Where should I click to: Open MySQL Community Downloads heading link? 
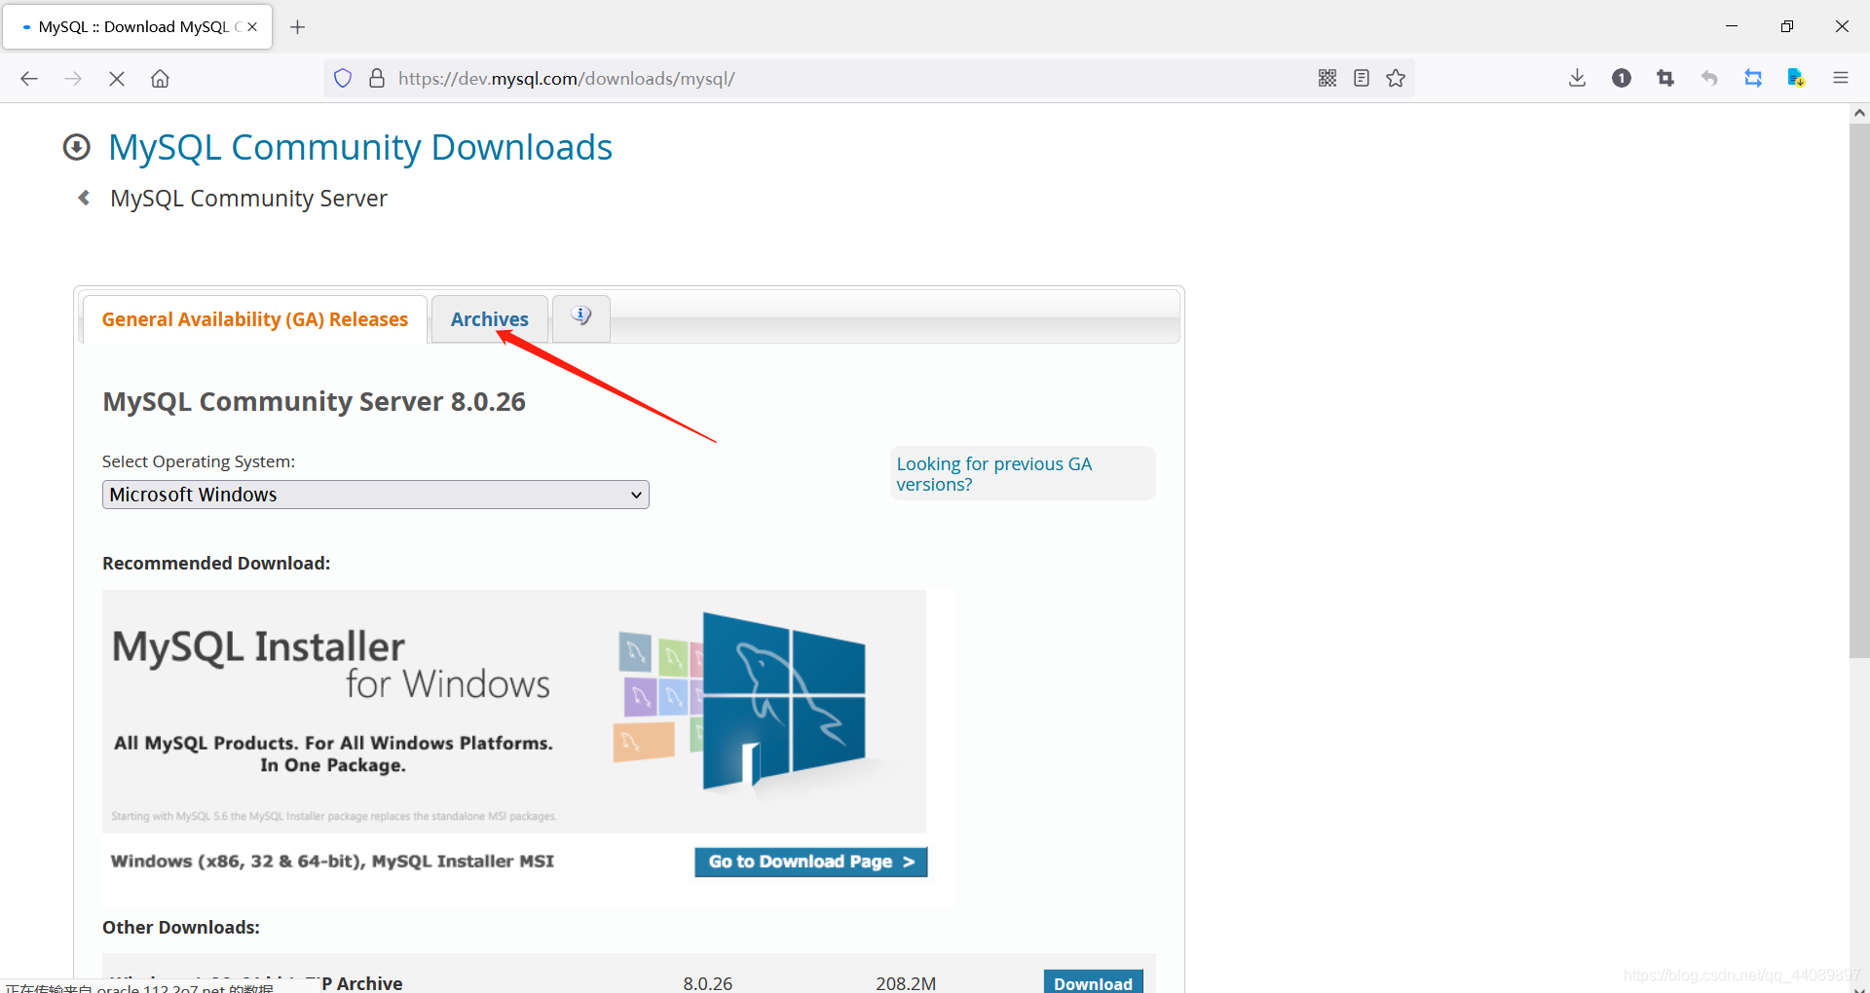coord(360,147)
